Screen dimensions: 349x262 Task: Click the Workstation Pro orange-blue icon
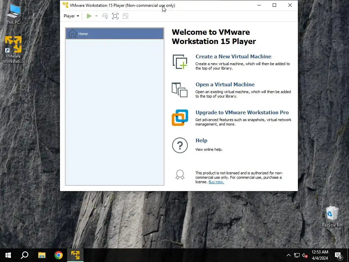180,118
